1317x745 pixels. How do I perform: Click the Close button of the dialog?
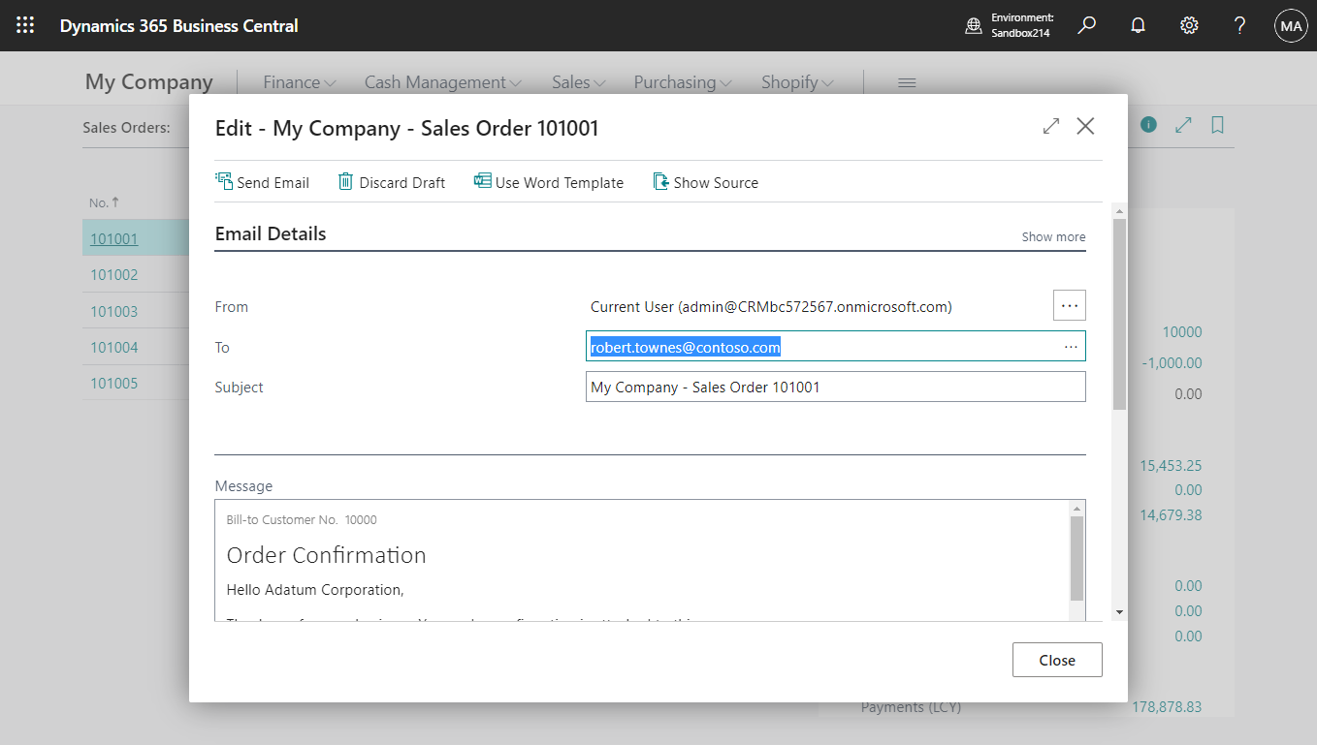(1057, 660)
